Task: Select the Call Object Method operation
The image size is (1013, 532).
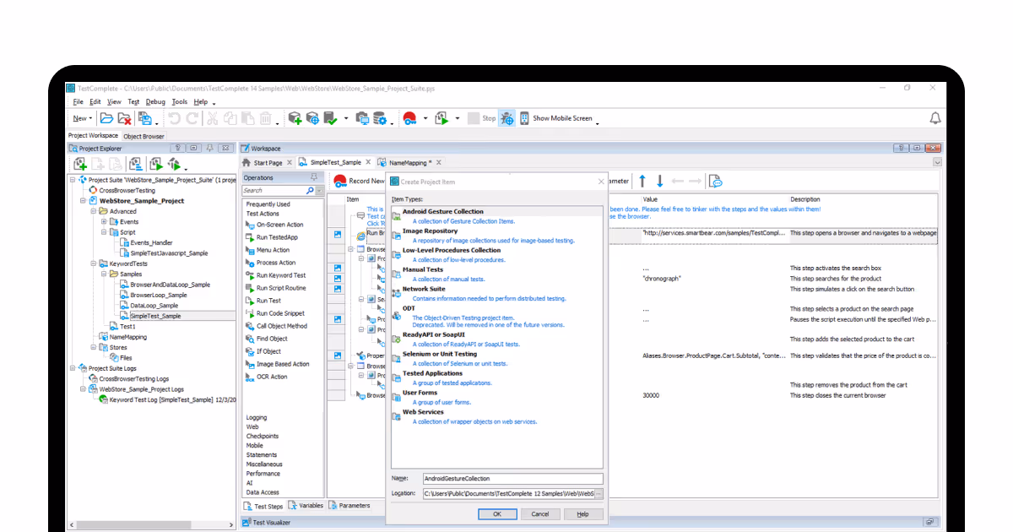Action: (x=275, y=326)
